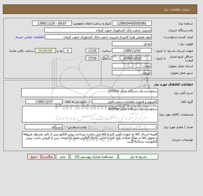Open اطلاعات تماس خریدار link
203x196 pixels.
(x=30, y=37)
